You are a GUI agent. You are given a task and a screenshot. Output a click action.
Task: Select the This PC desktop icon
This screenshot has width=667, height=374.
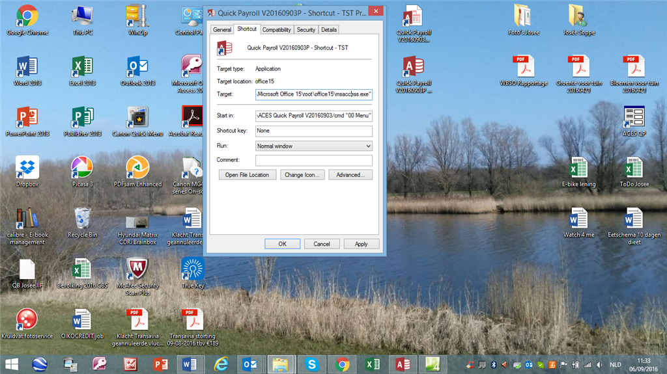(x=83, y=20)
